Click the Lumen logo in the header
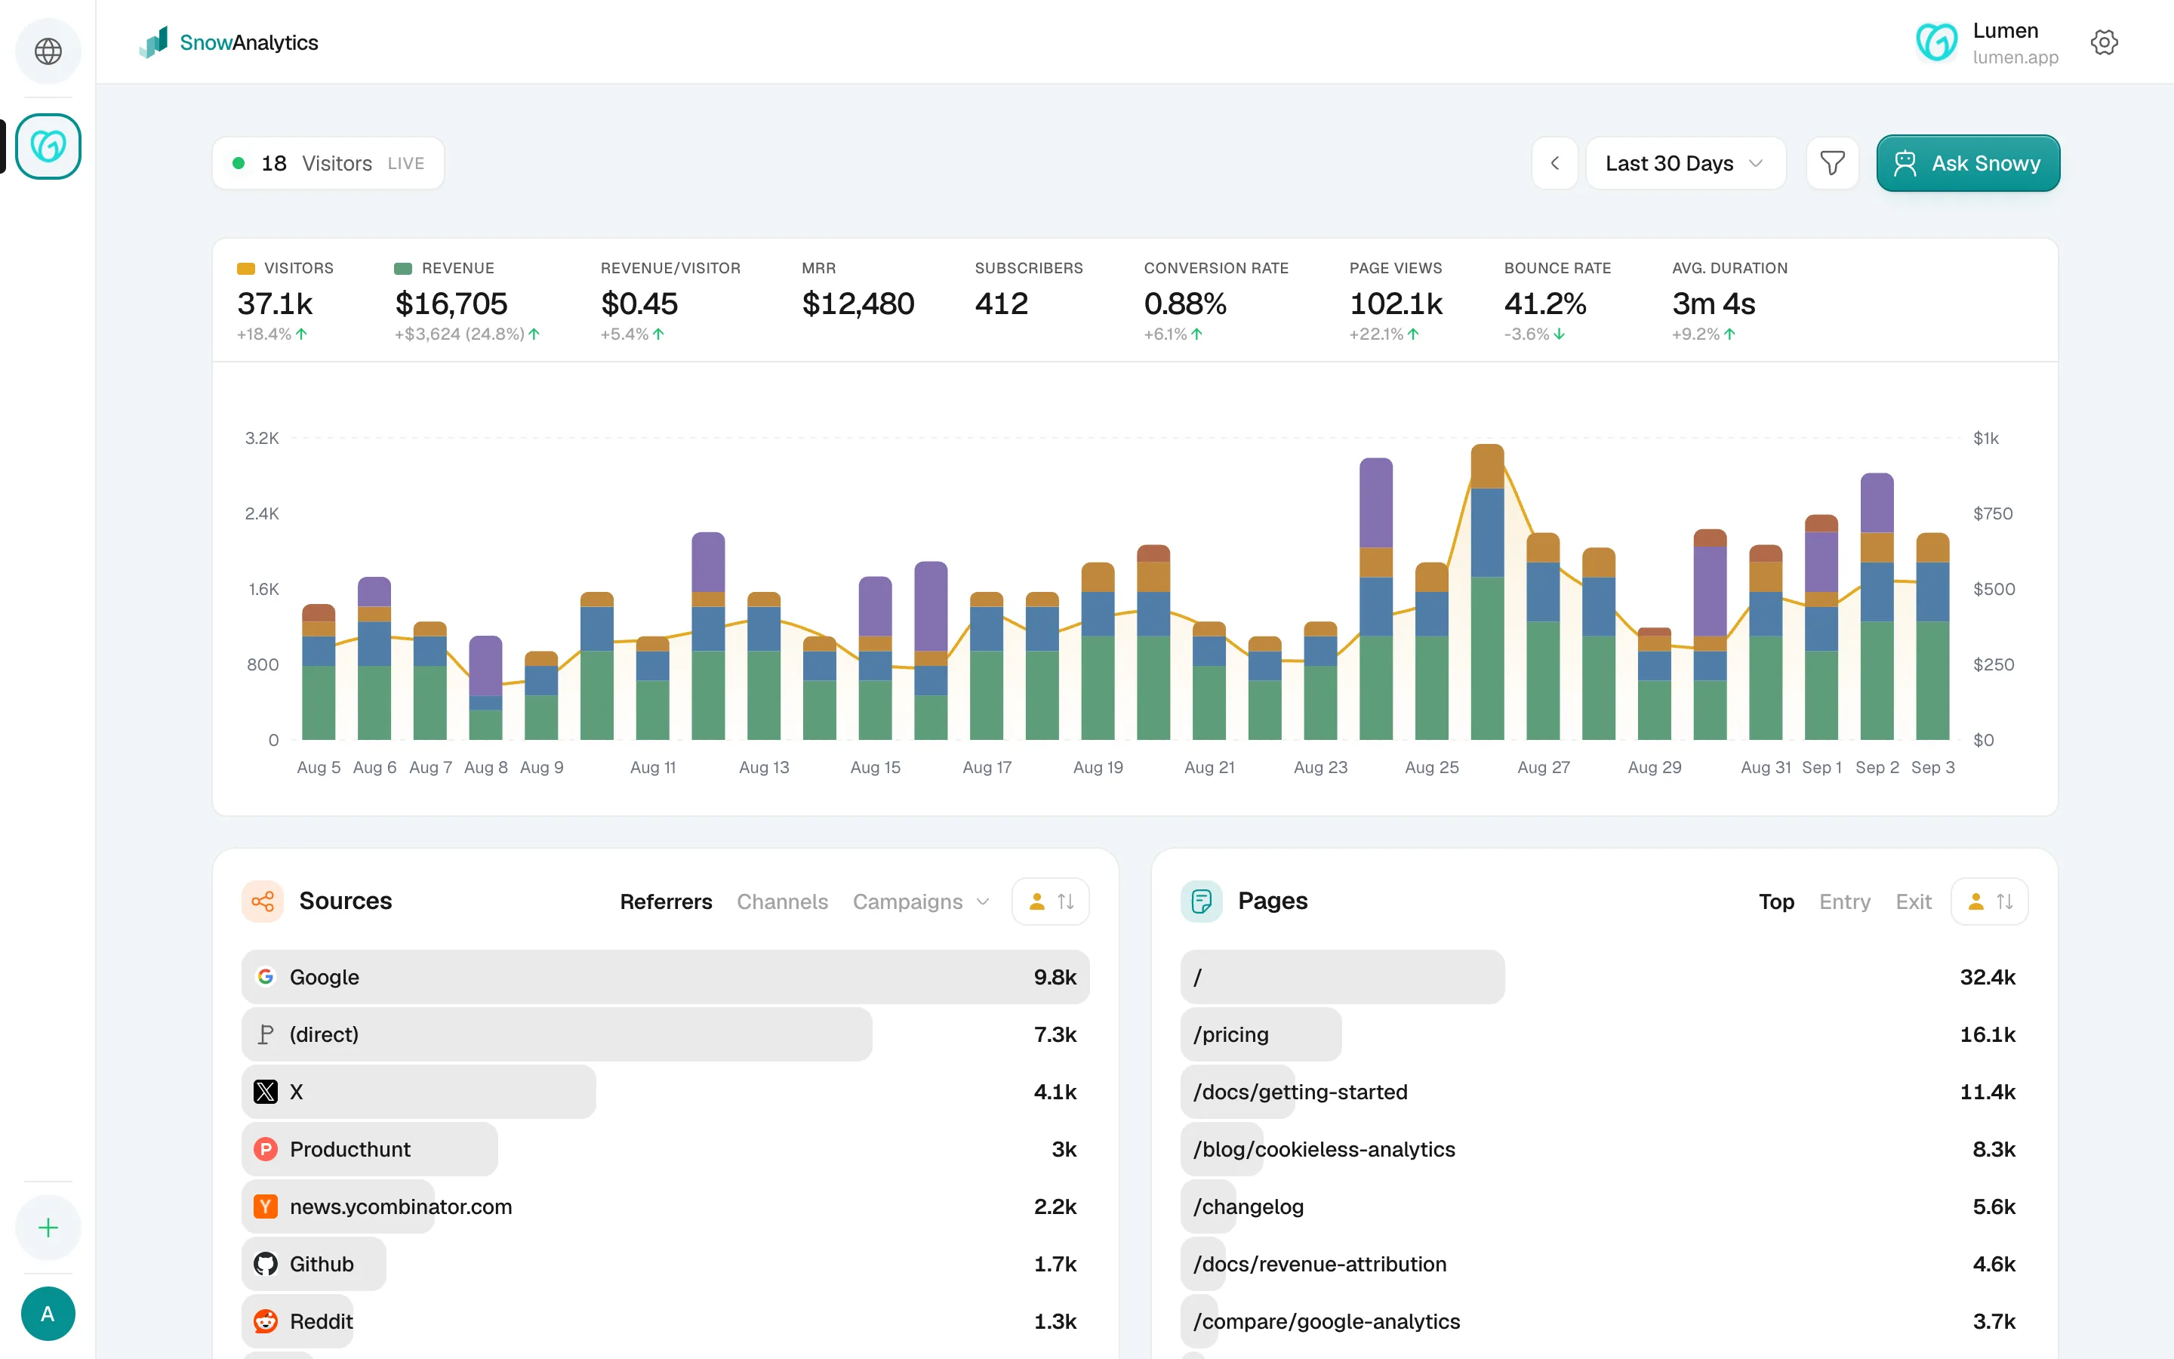Screen dimensions: 2174x1359 coord(1937,42)
